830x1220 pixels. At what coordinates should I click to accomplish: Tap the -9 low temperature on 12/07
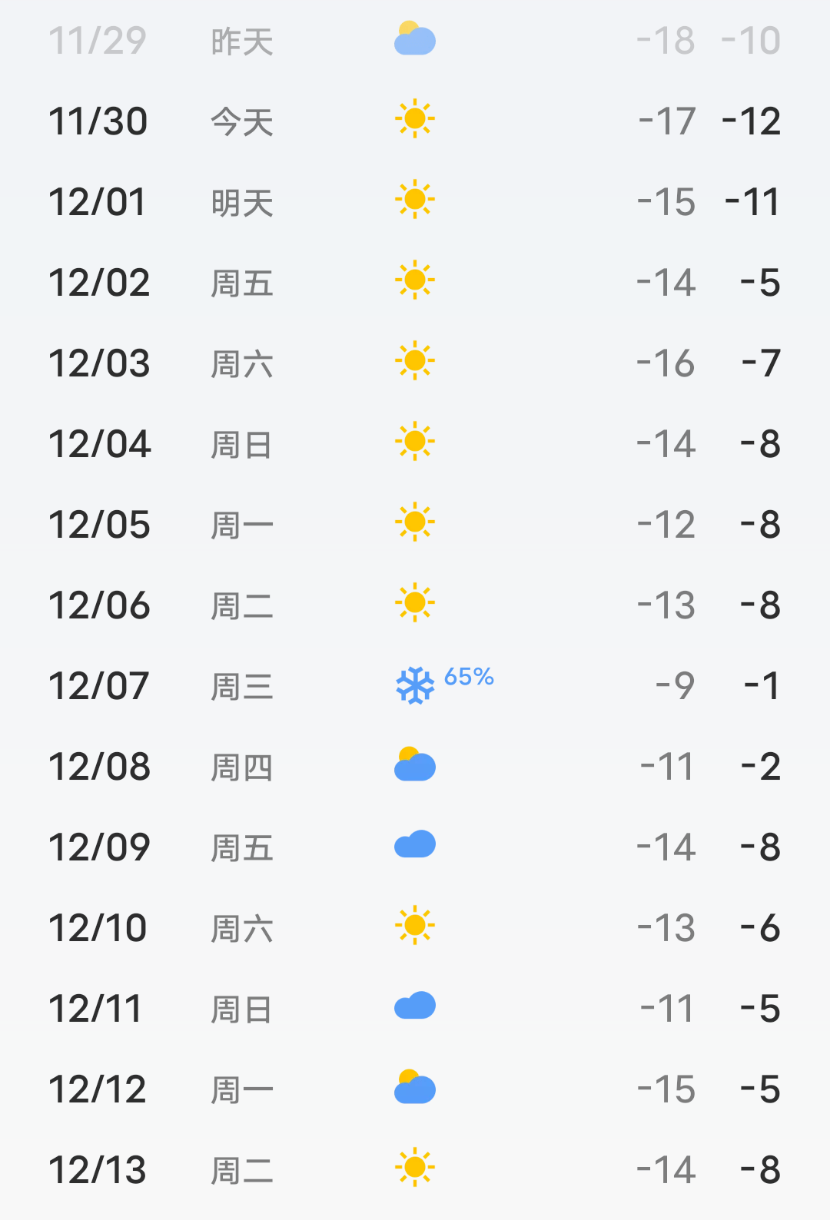[675, 686]
